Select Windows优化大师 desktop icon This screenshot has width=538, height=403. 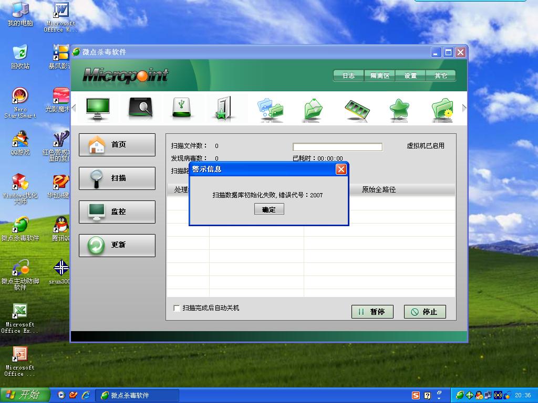tap(20, 189)
